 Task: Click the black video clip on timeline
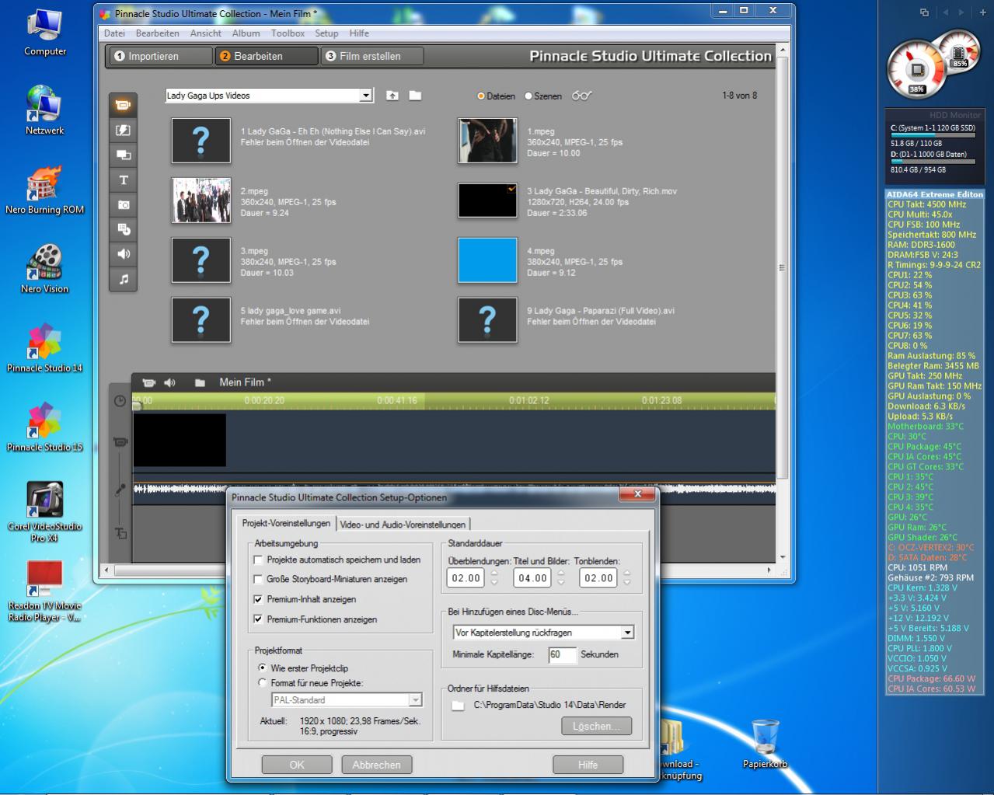pyautogui.click(x=180, y=440)
